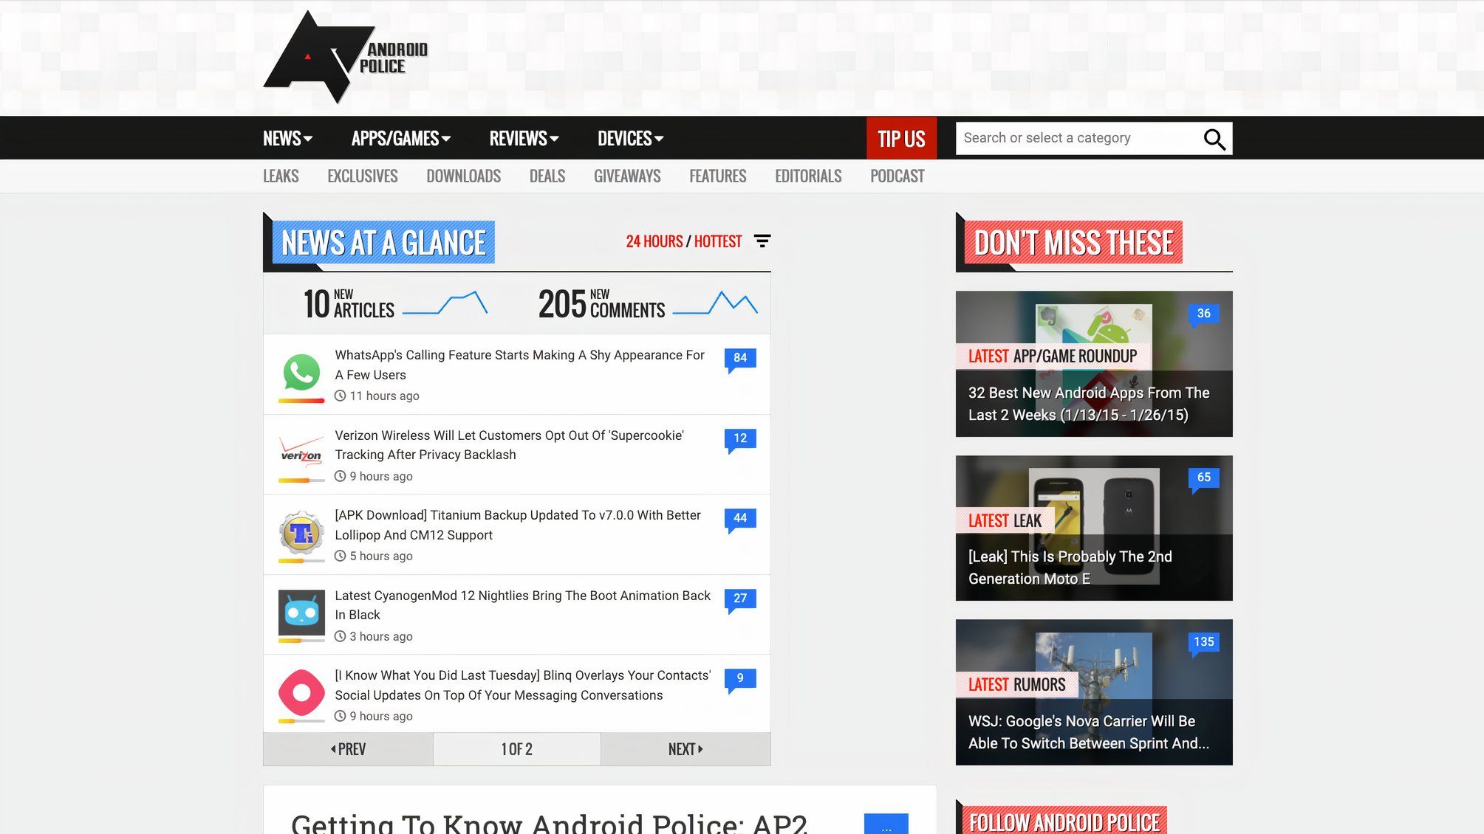This screenshot has width=1484, height=834.
Task: Click the TIP US button
Action: pos(900,138)
